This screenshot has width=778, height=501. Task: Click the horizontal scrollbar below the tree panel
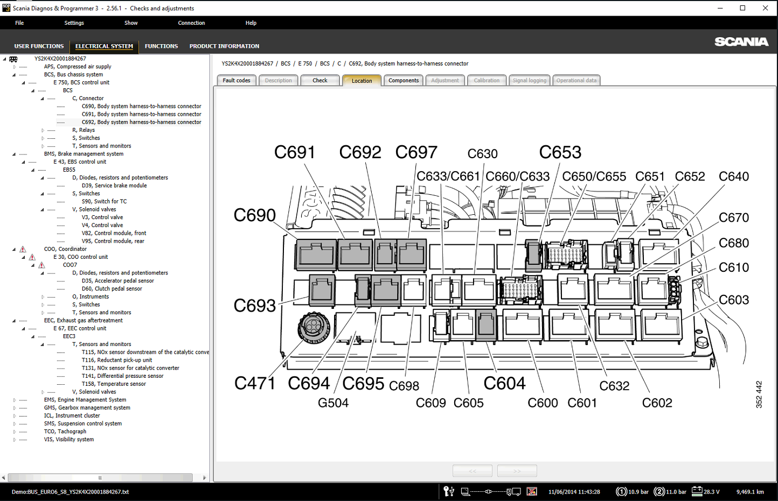[x=100, y=477]
